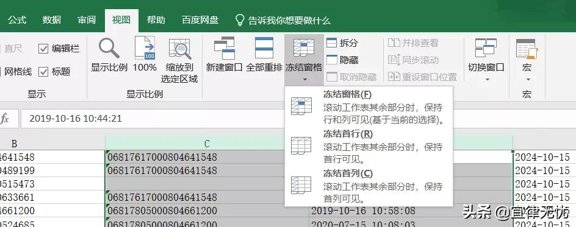The image size is (576, 227).
Task: Click the 同步滚动 button
Action: click(413, 60)
